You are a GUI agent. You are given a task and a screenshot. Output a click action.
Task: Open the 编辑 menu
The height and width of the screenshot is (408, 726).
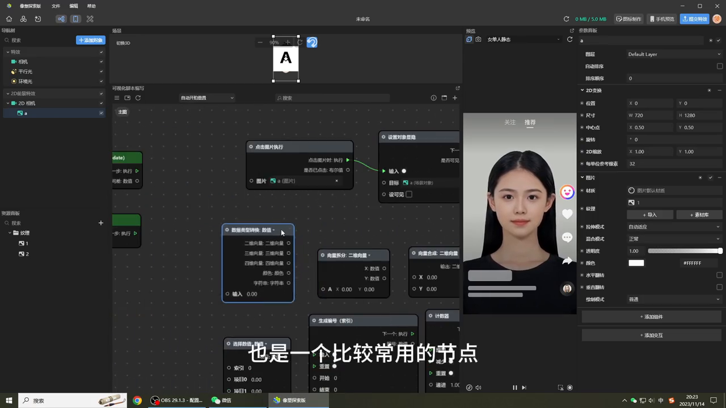(x=74, y=6)
